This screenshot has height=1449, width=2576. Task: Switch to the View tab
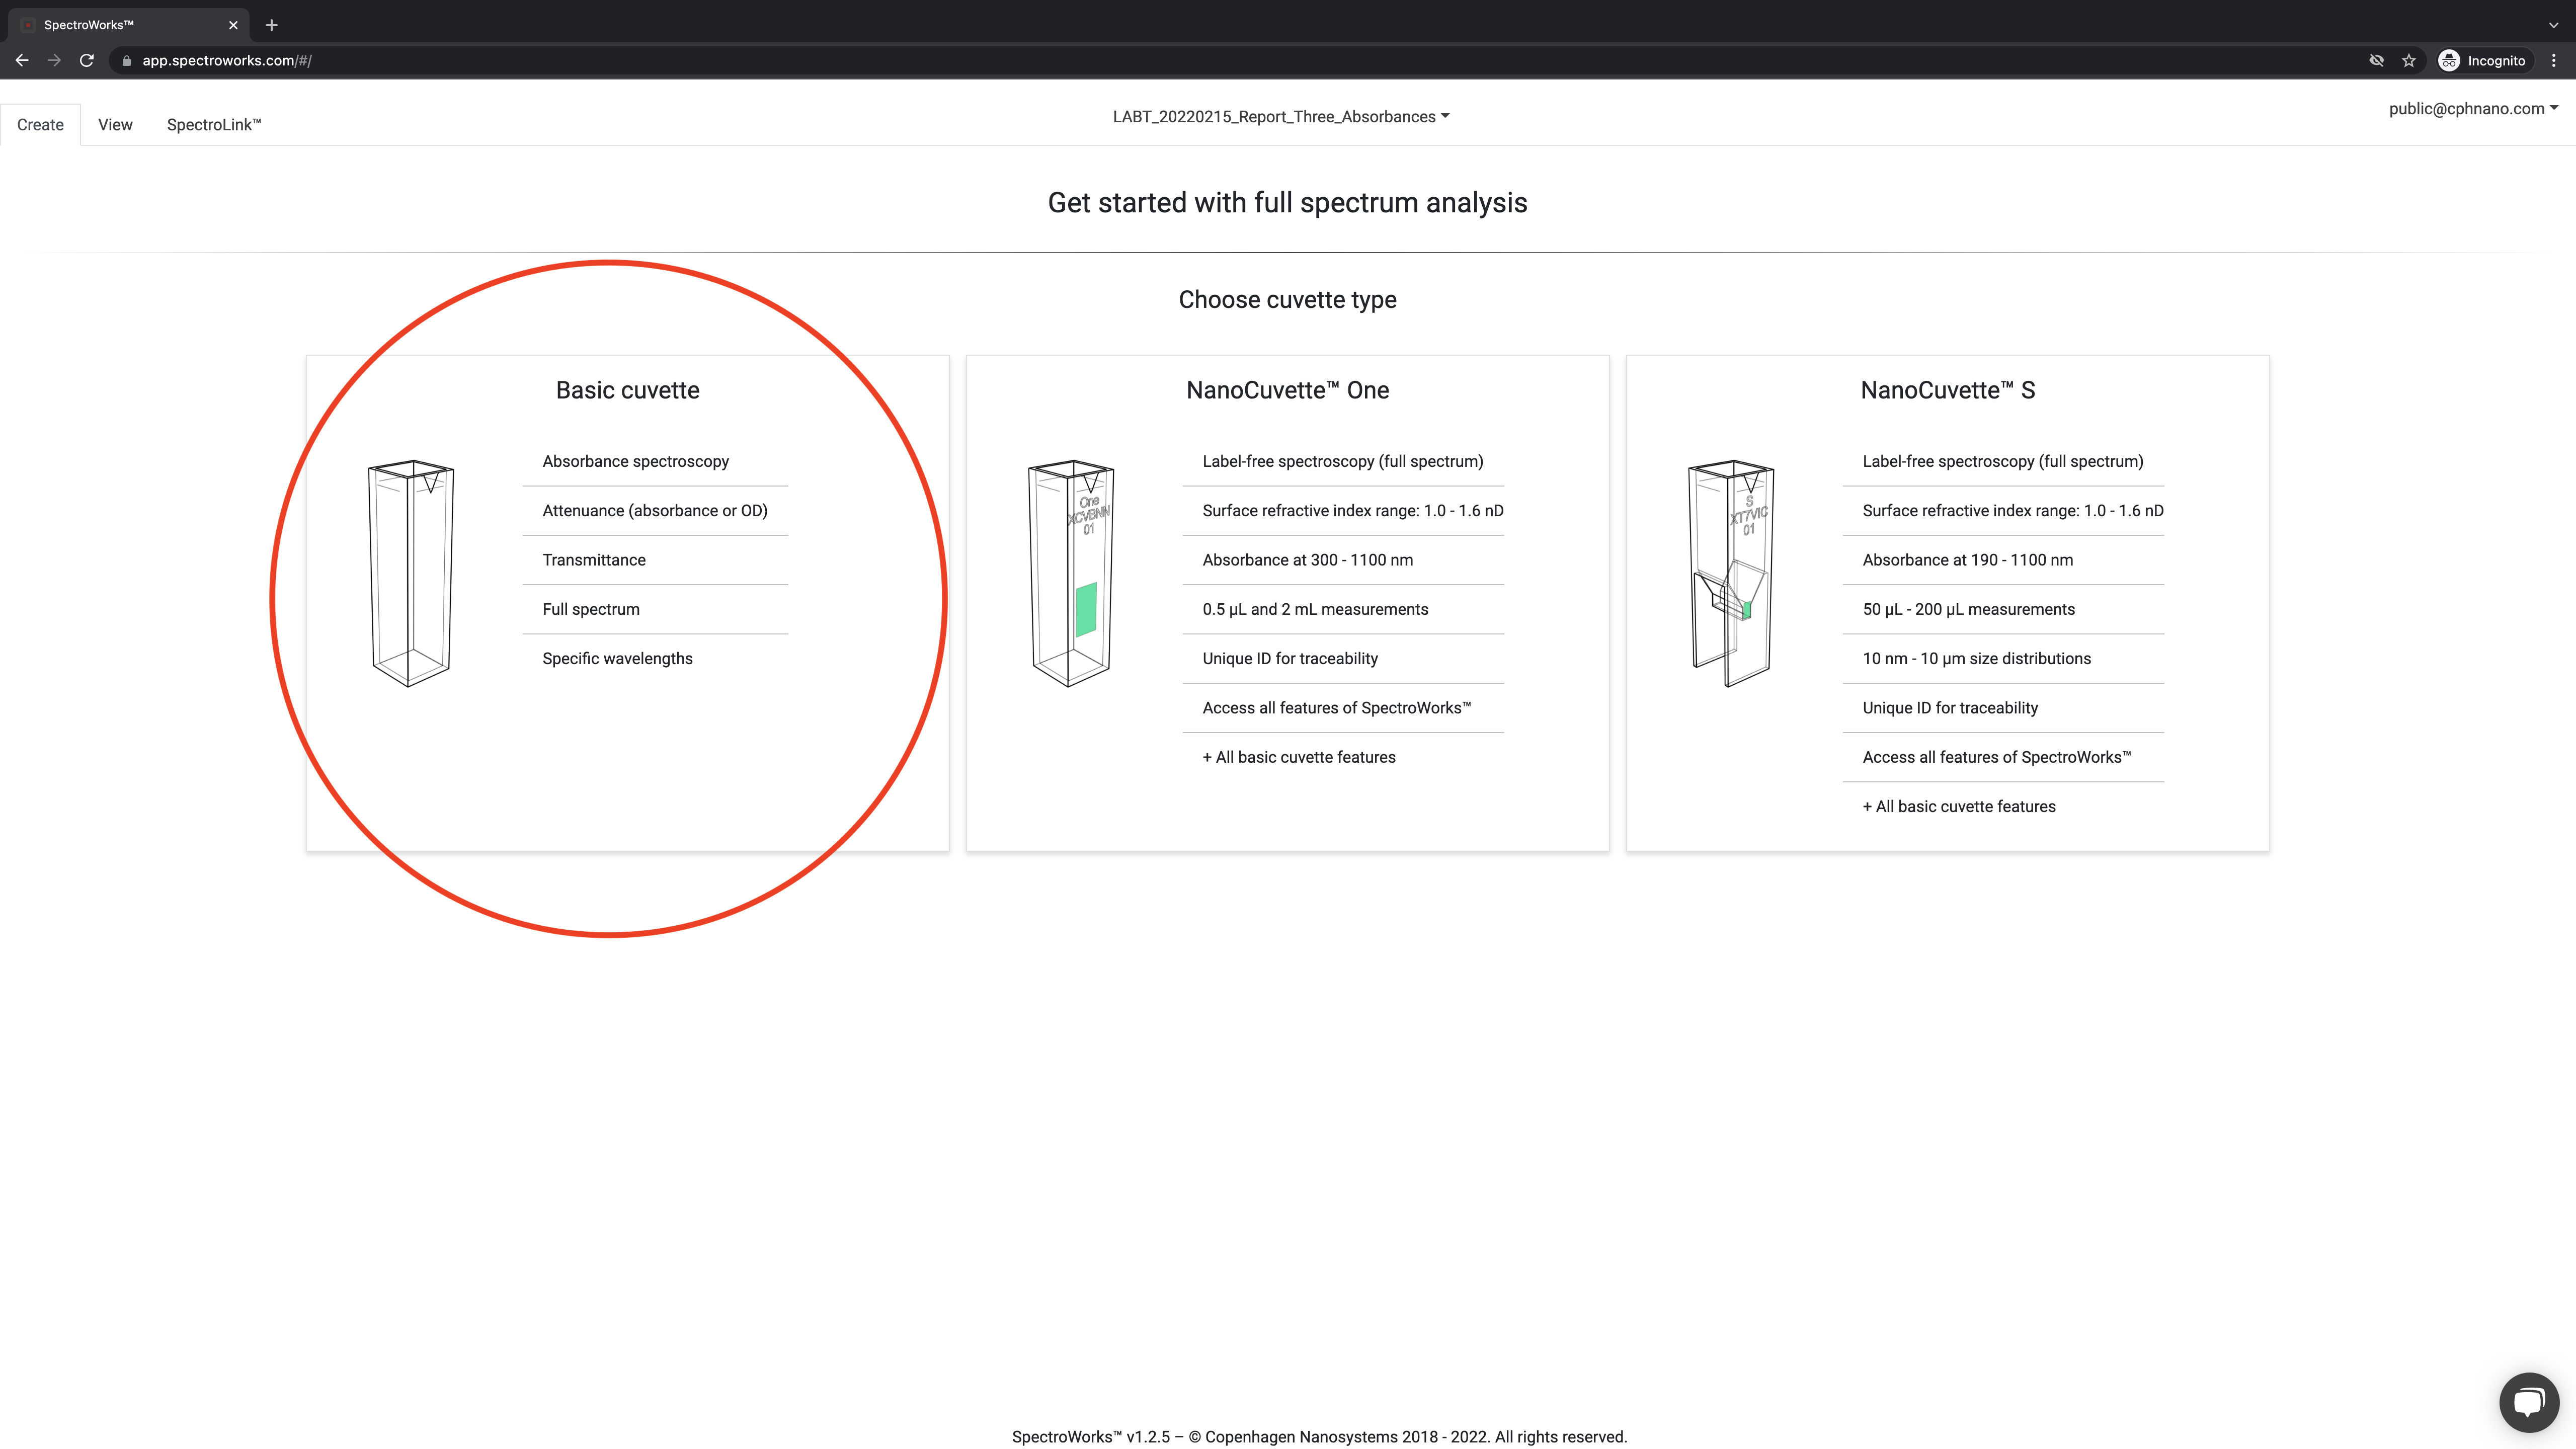click(115, 125)
